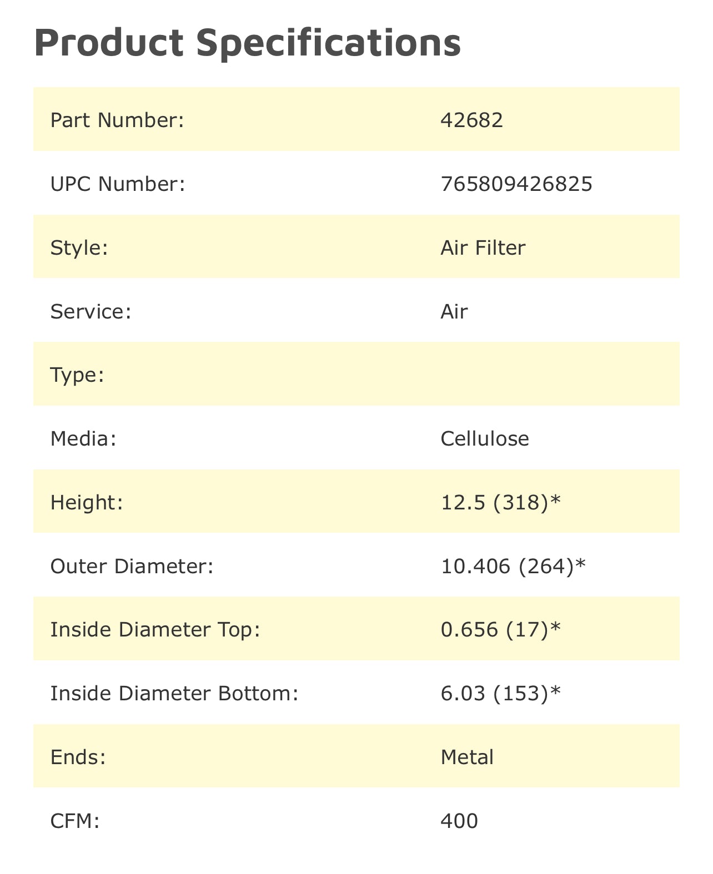Select the UPC number 765809426825
This screenshot has width=713, height=874.
tap(516, 184)
